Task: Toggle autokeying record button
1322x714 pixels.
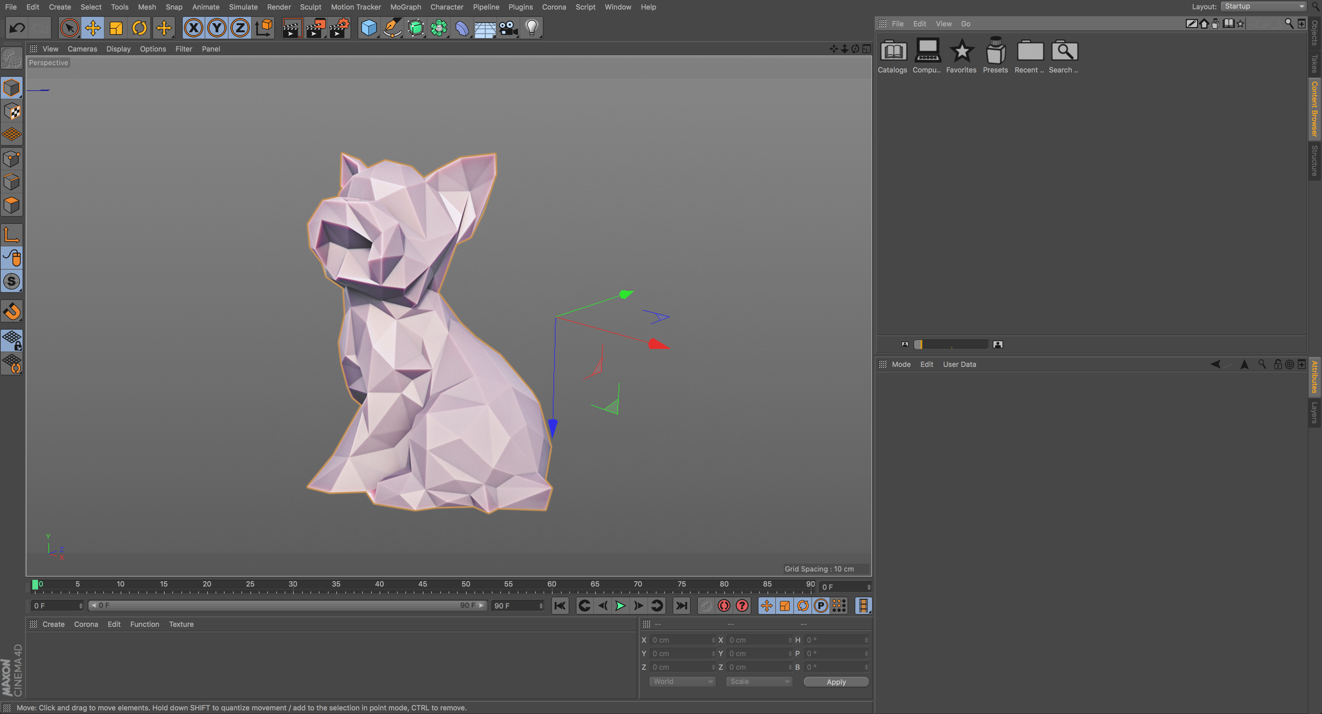Action: pyautogui.click(x=724, y=606)
